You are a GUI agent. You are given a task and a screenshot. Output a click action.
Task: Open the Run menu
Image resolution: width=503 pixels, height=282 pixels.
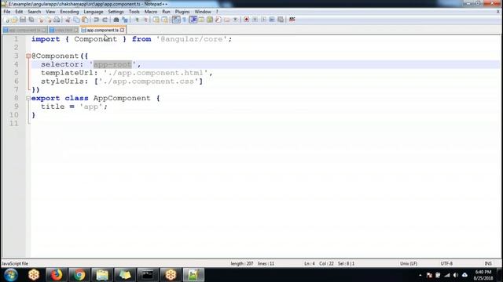[166, 12]
